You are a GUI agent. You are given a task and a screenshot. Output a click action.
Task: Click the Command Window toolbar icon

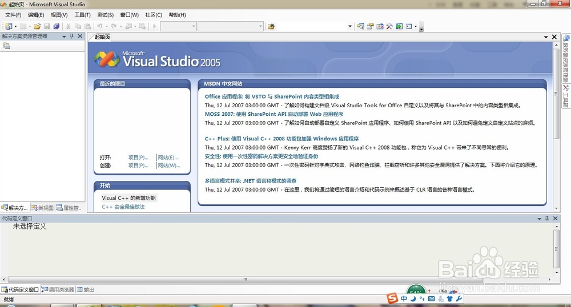click(x=409, y=26)
